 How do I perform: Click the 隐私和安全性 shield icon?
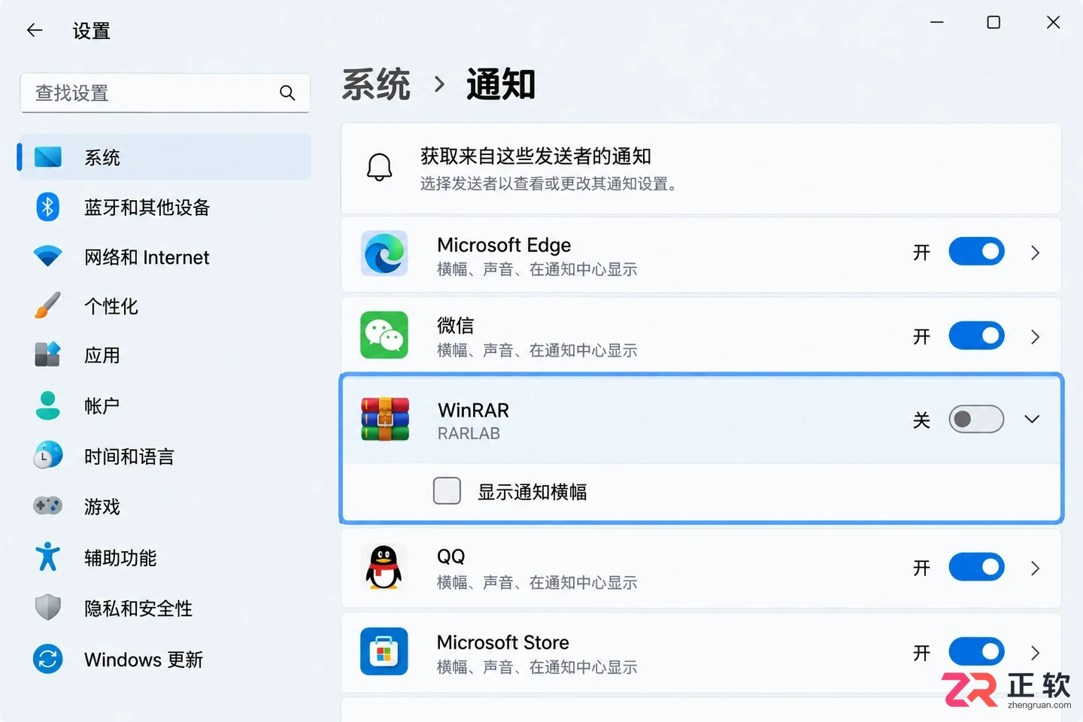(x=48, y=608)
